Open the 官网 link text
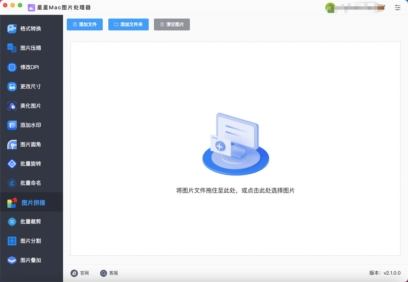Screen dimensions: 408x282 click(x=85, y=273)
